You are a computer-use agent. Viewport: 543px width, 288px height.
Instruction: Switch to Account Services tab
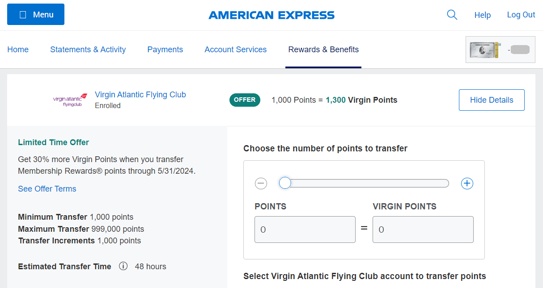point(236,50)
